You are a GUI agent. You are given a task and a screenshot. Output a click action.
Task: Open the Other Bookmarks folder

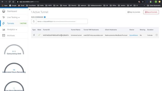pos(154,6)
